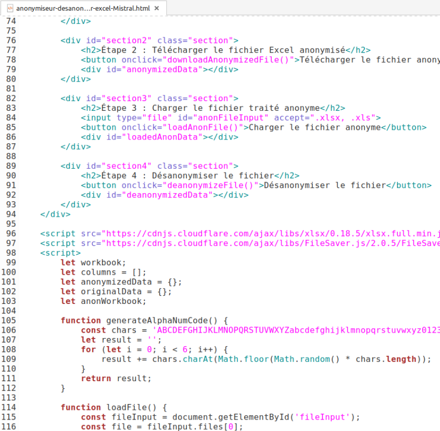Place cursor on generateAlphaNumCode function name
Viewport: 440px width, 431px height.
click(161, 320)
